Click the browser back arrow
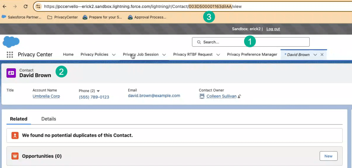This screenshot has height=168, width=352. (4, 7)
